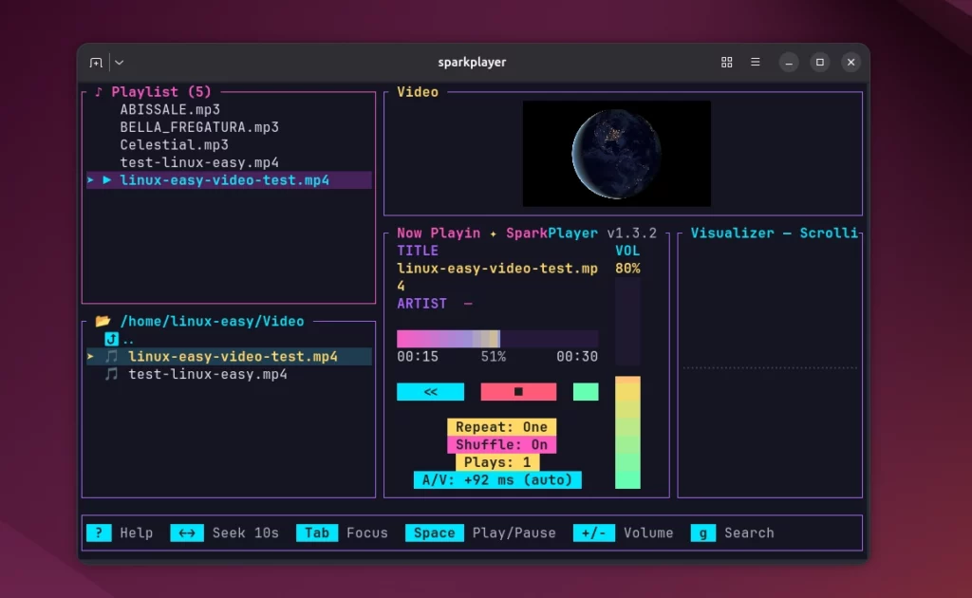Select ABISSALE.mp3 in the playlist
Viewport: 972px width, 598px height.
pyautogui.click(x=170, y=110)
